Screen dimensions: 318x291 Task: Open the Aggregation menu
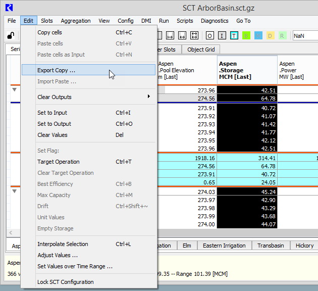[x=76, y=21]
